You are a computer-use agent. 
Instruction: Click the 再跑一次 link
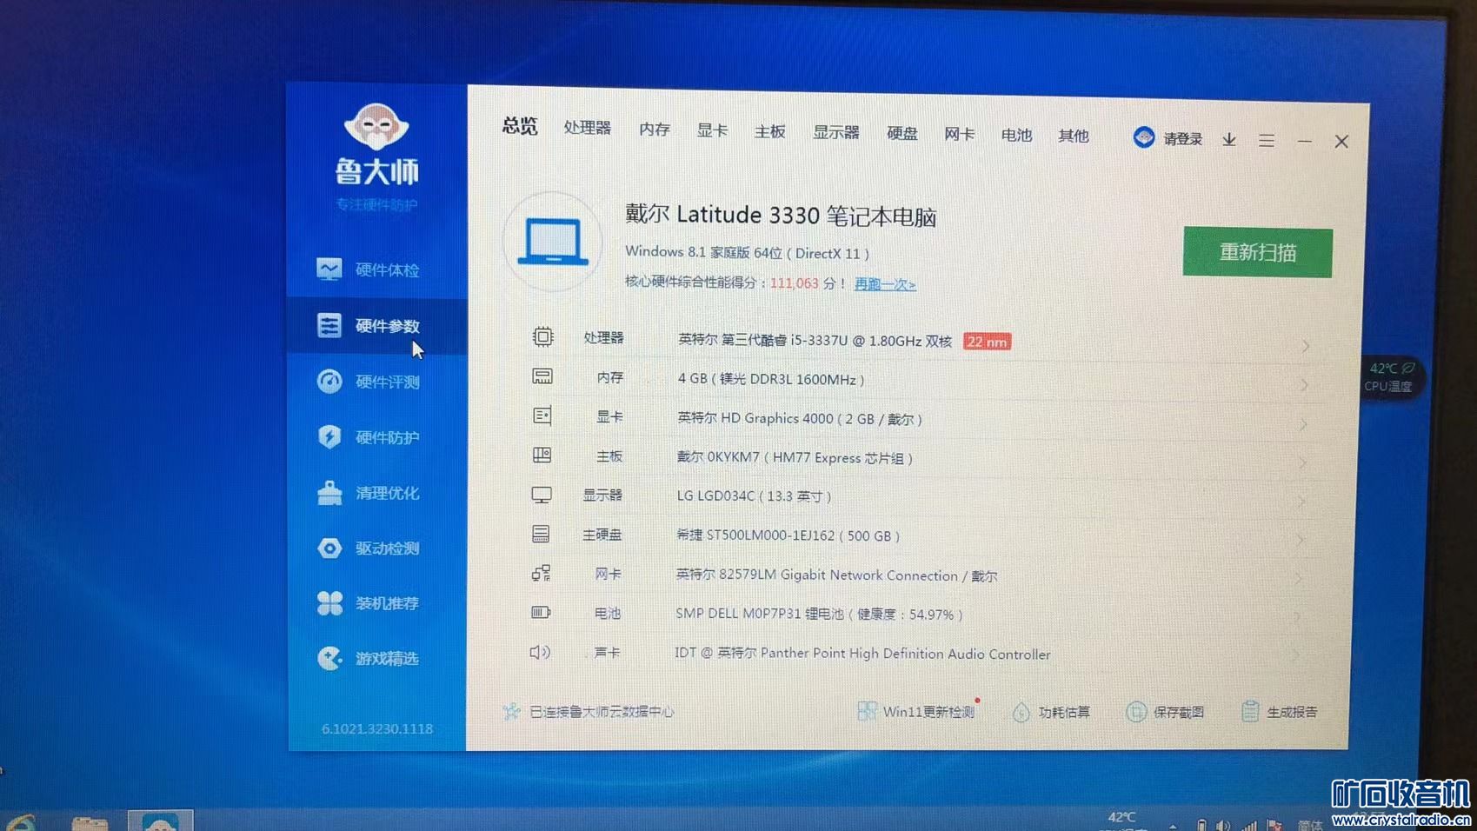tap(885, 284)
